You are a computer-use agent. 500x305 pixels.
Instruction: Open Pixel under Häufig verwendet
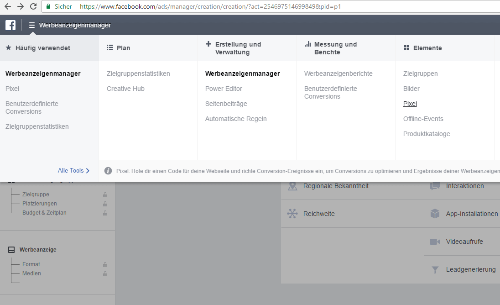12,89
